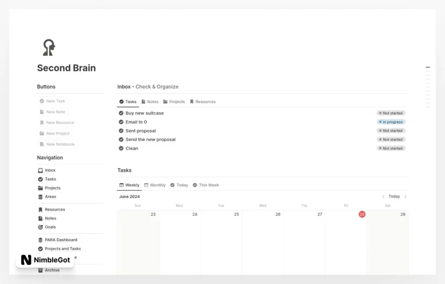The width and height of the screenshot is (445, 284).
Task: Switch to the Notes tab in Inbox
Action: click(150, 102)
